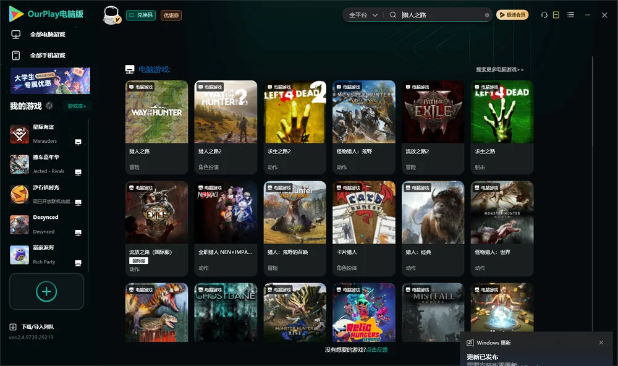
Task: Open the 猎人之路2 game card
Action: click(x=226, y=127)
